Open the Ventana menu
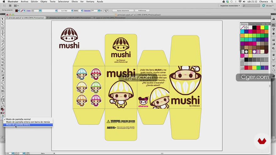The height and width of the screenshot is (155, 276). point(90,1)
